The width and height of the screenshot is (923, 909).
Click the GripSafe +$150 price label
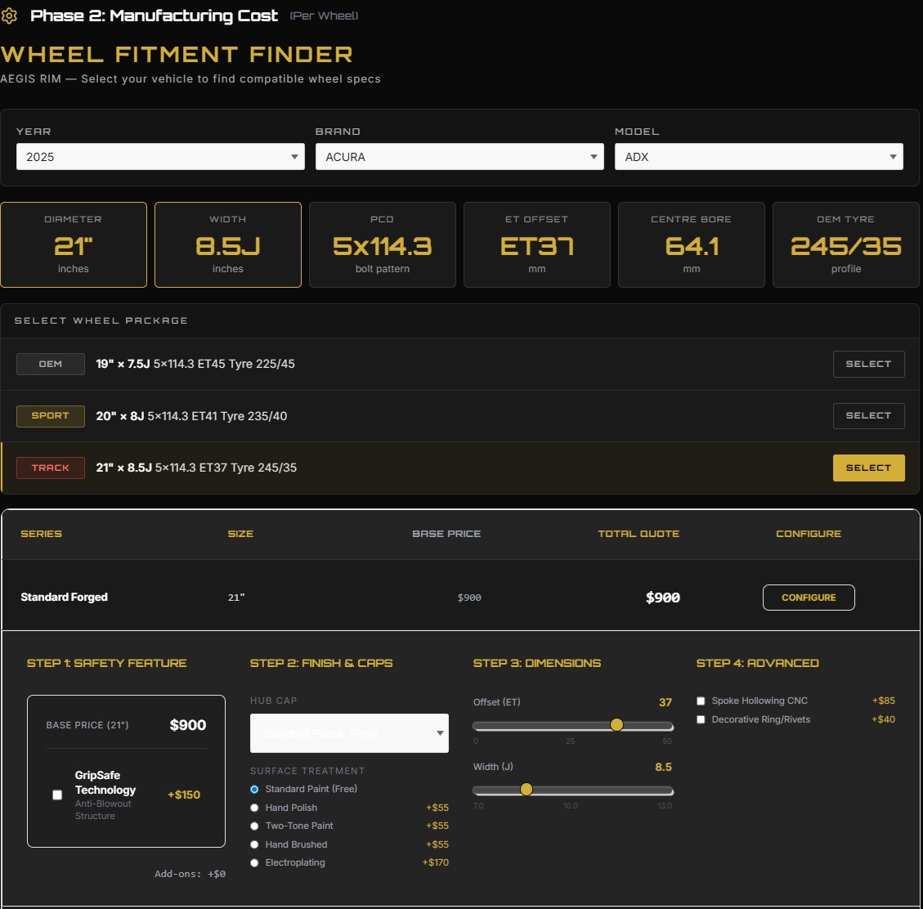[184, 795]
